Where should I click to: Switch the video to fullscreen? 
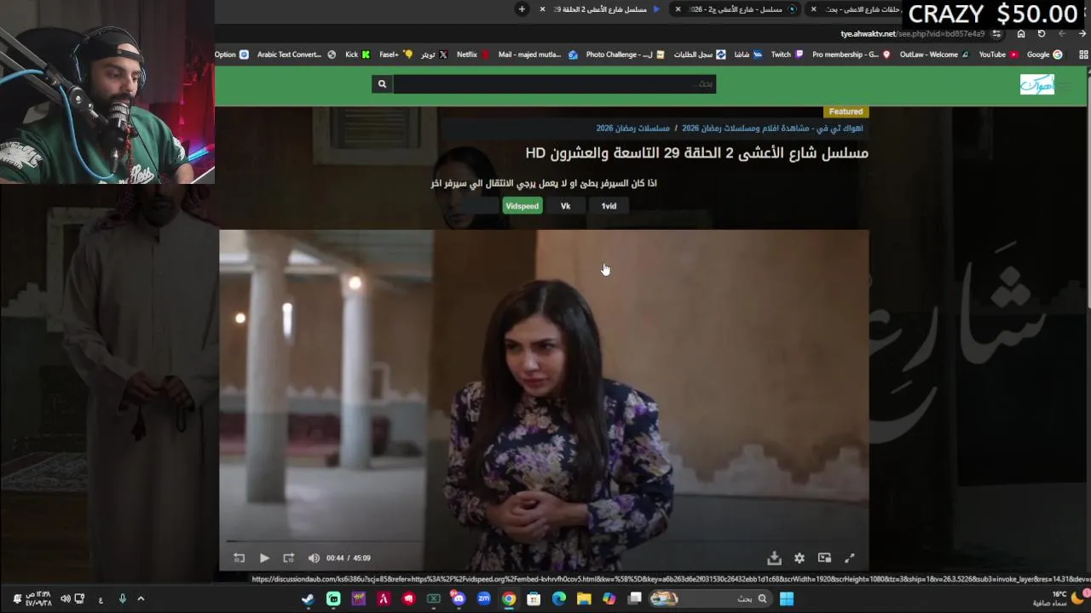coord(850,559)
